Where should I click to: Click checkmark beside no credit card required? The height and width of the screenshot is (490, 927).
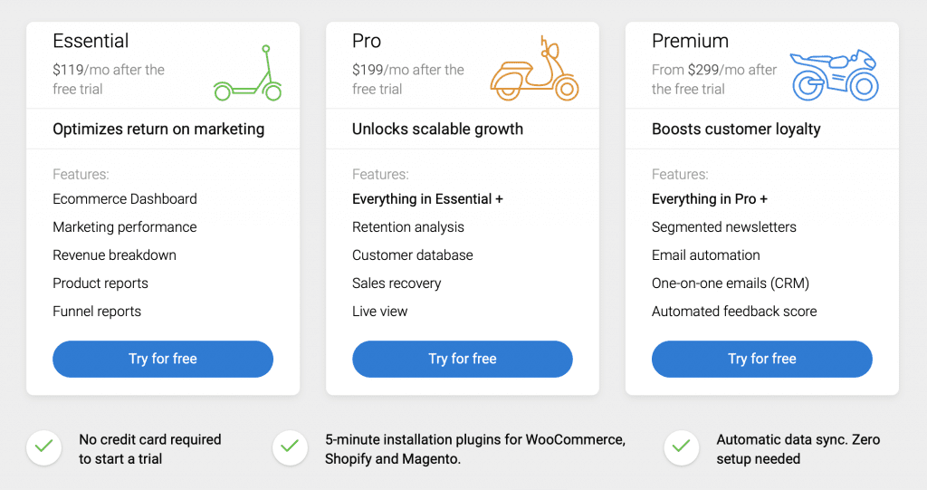pos(43,447)
